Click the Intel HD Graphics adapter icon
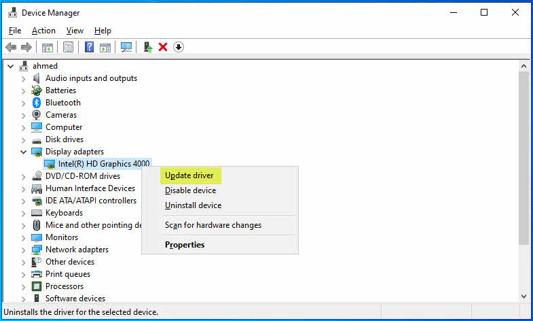The height and width of the screenshot is (321, 533). [50, 164]
